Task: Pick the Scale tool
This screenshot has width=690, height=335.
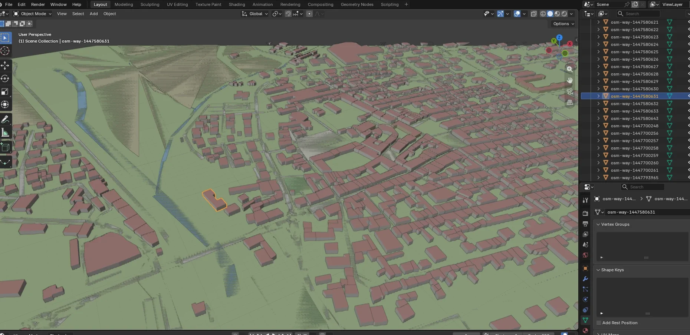Action: coord(5,91)
